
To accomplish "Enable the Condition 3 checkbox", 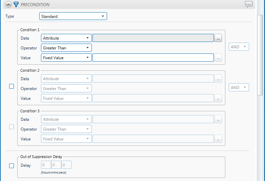I will (x=12, y=127).
